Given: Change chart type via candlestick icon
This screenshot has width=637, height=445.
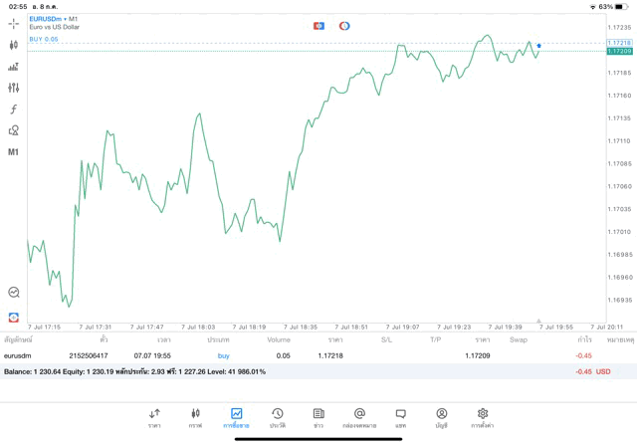Looking at the screenshot, I should point(14,45).
